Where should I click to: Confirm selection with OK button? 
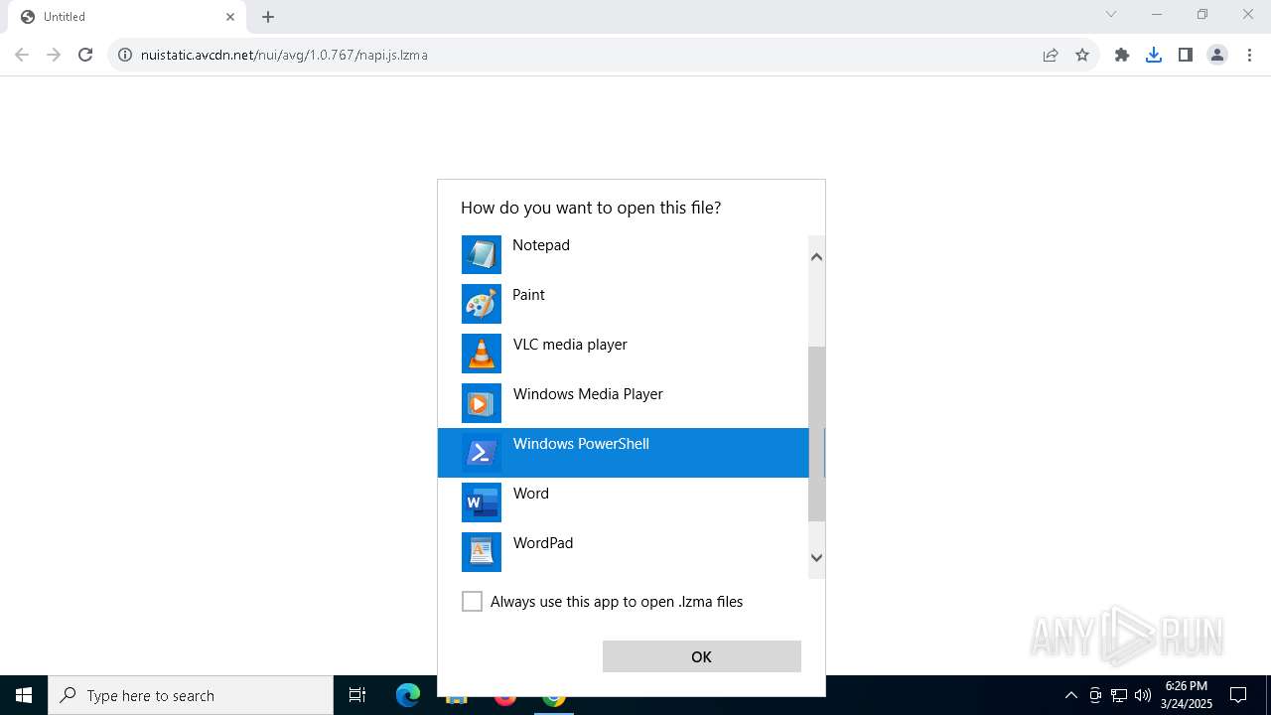(x=701, y=656)
